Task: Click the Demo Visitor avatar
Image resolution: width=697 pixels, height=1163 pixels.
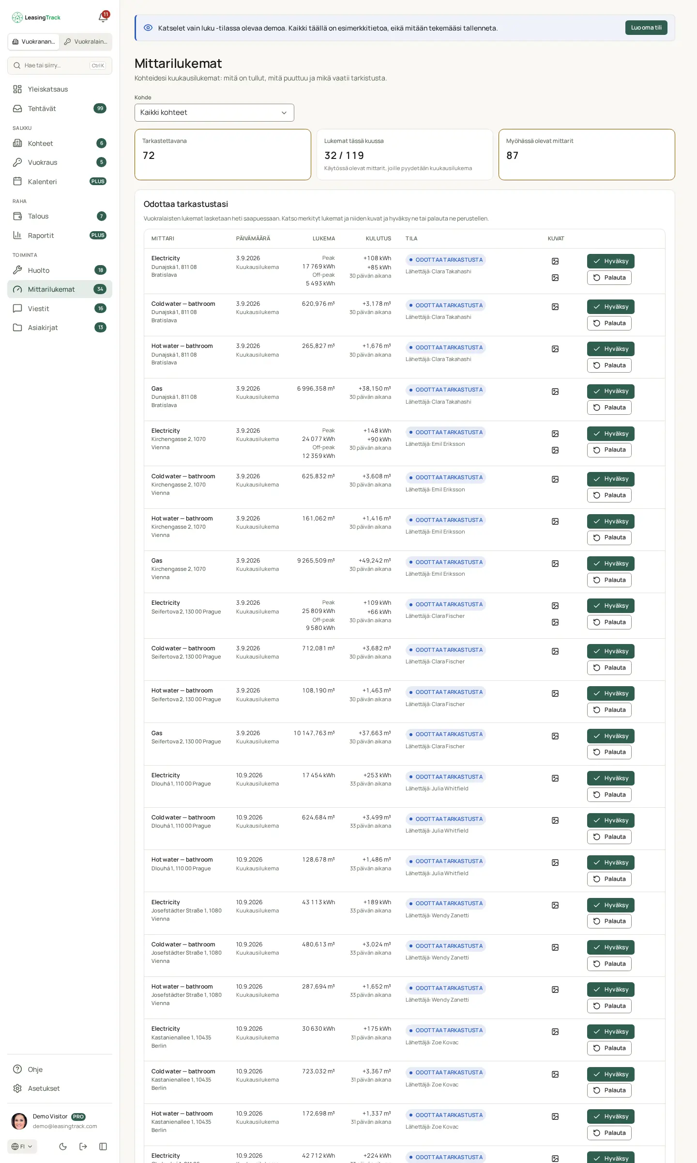Action: pos(19,1121)
